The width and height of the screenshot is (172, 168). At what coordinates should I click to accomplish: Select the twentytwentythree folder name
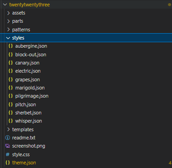click(x=29, y=5)
